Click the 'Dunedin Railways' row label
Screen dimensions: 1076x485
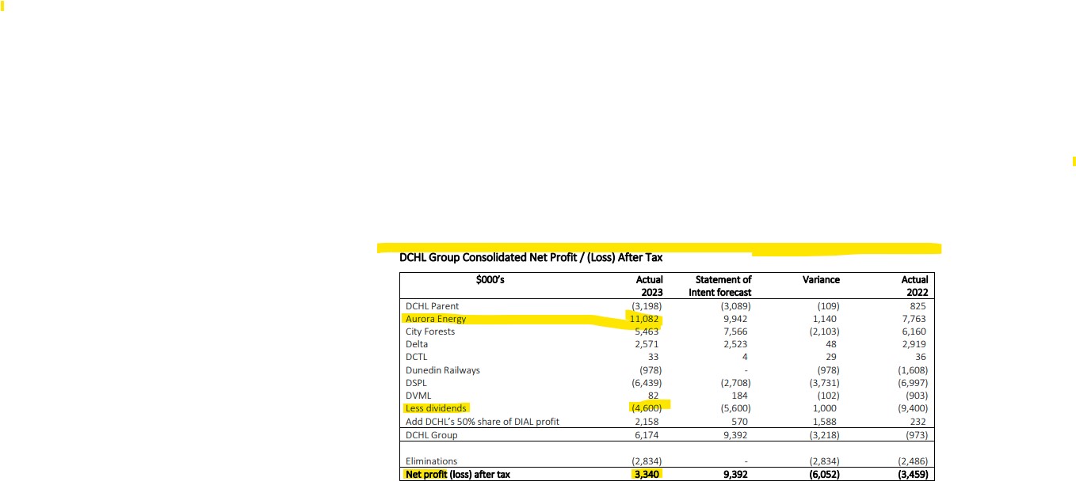(x=442, y=370)
